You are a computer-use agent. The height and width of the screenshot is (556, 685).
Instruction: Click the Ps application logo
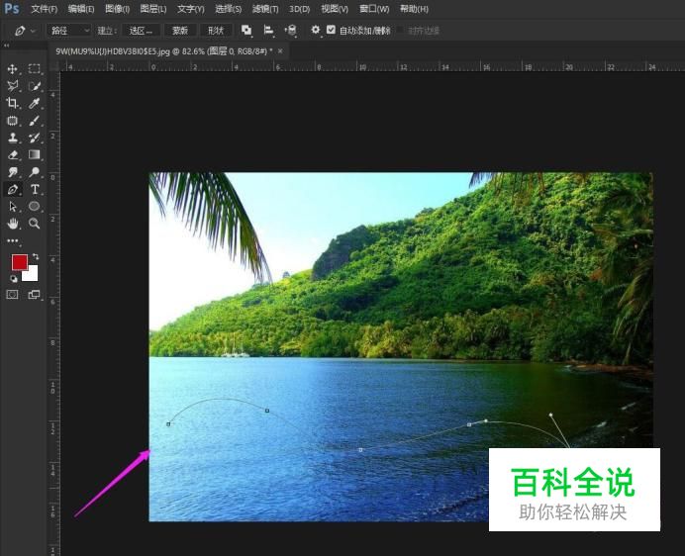click(12, 8)
